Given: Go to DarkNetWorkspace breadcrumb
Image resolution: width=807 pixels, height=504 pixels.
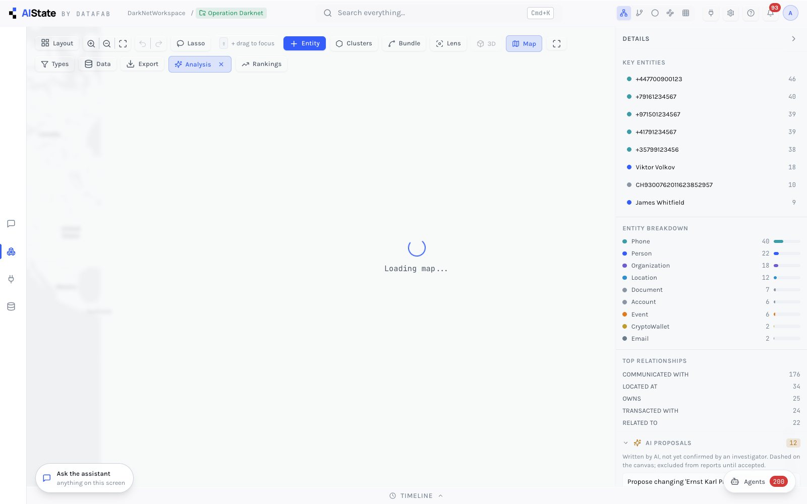Looking at the screenshot, I should [156, 13].
